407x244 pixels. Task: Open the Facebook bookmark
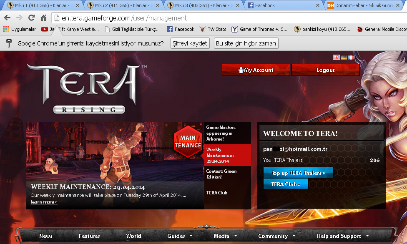coord(181,29)
